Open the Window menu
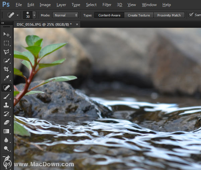 pos(149,5)
